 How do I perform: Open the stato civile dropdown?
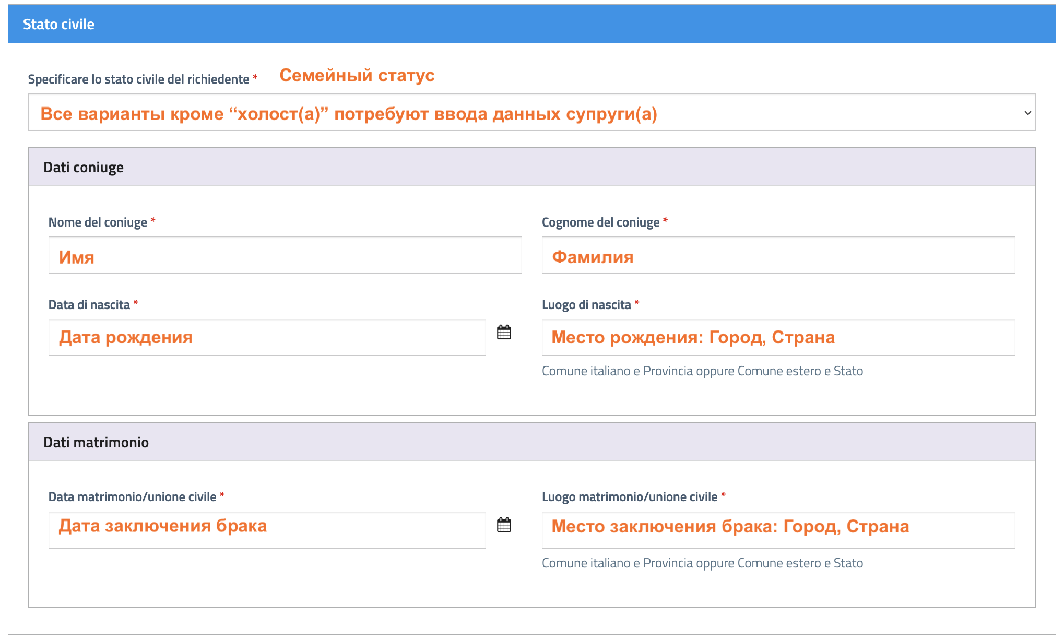point(531,112)
